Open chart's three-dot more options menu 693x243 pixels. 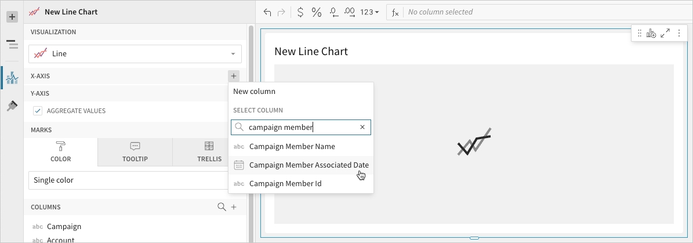[679, 34]
